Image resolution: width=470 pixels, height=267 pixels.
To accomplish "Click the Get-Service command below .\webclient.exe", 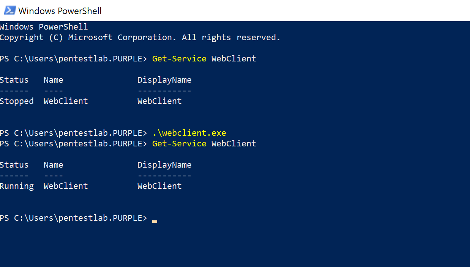I will click(x=204, y=144).
